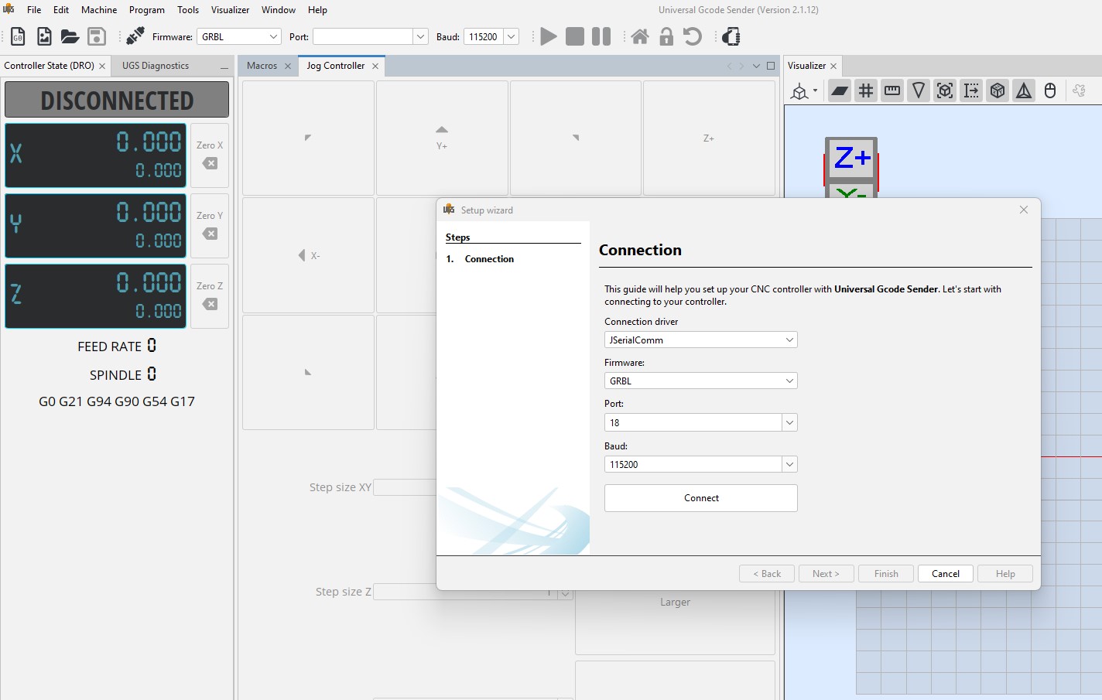Click the up-right diagonal jog arrow
The height and width of the screenshot is (700, 1102).
coord(576,138)
